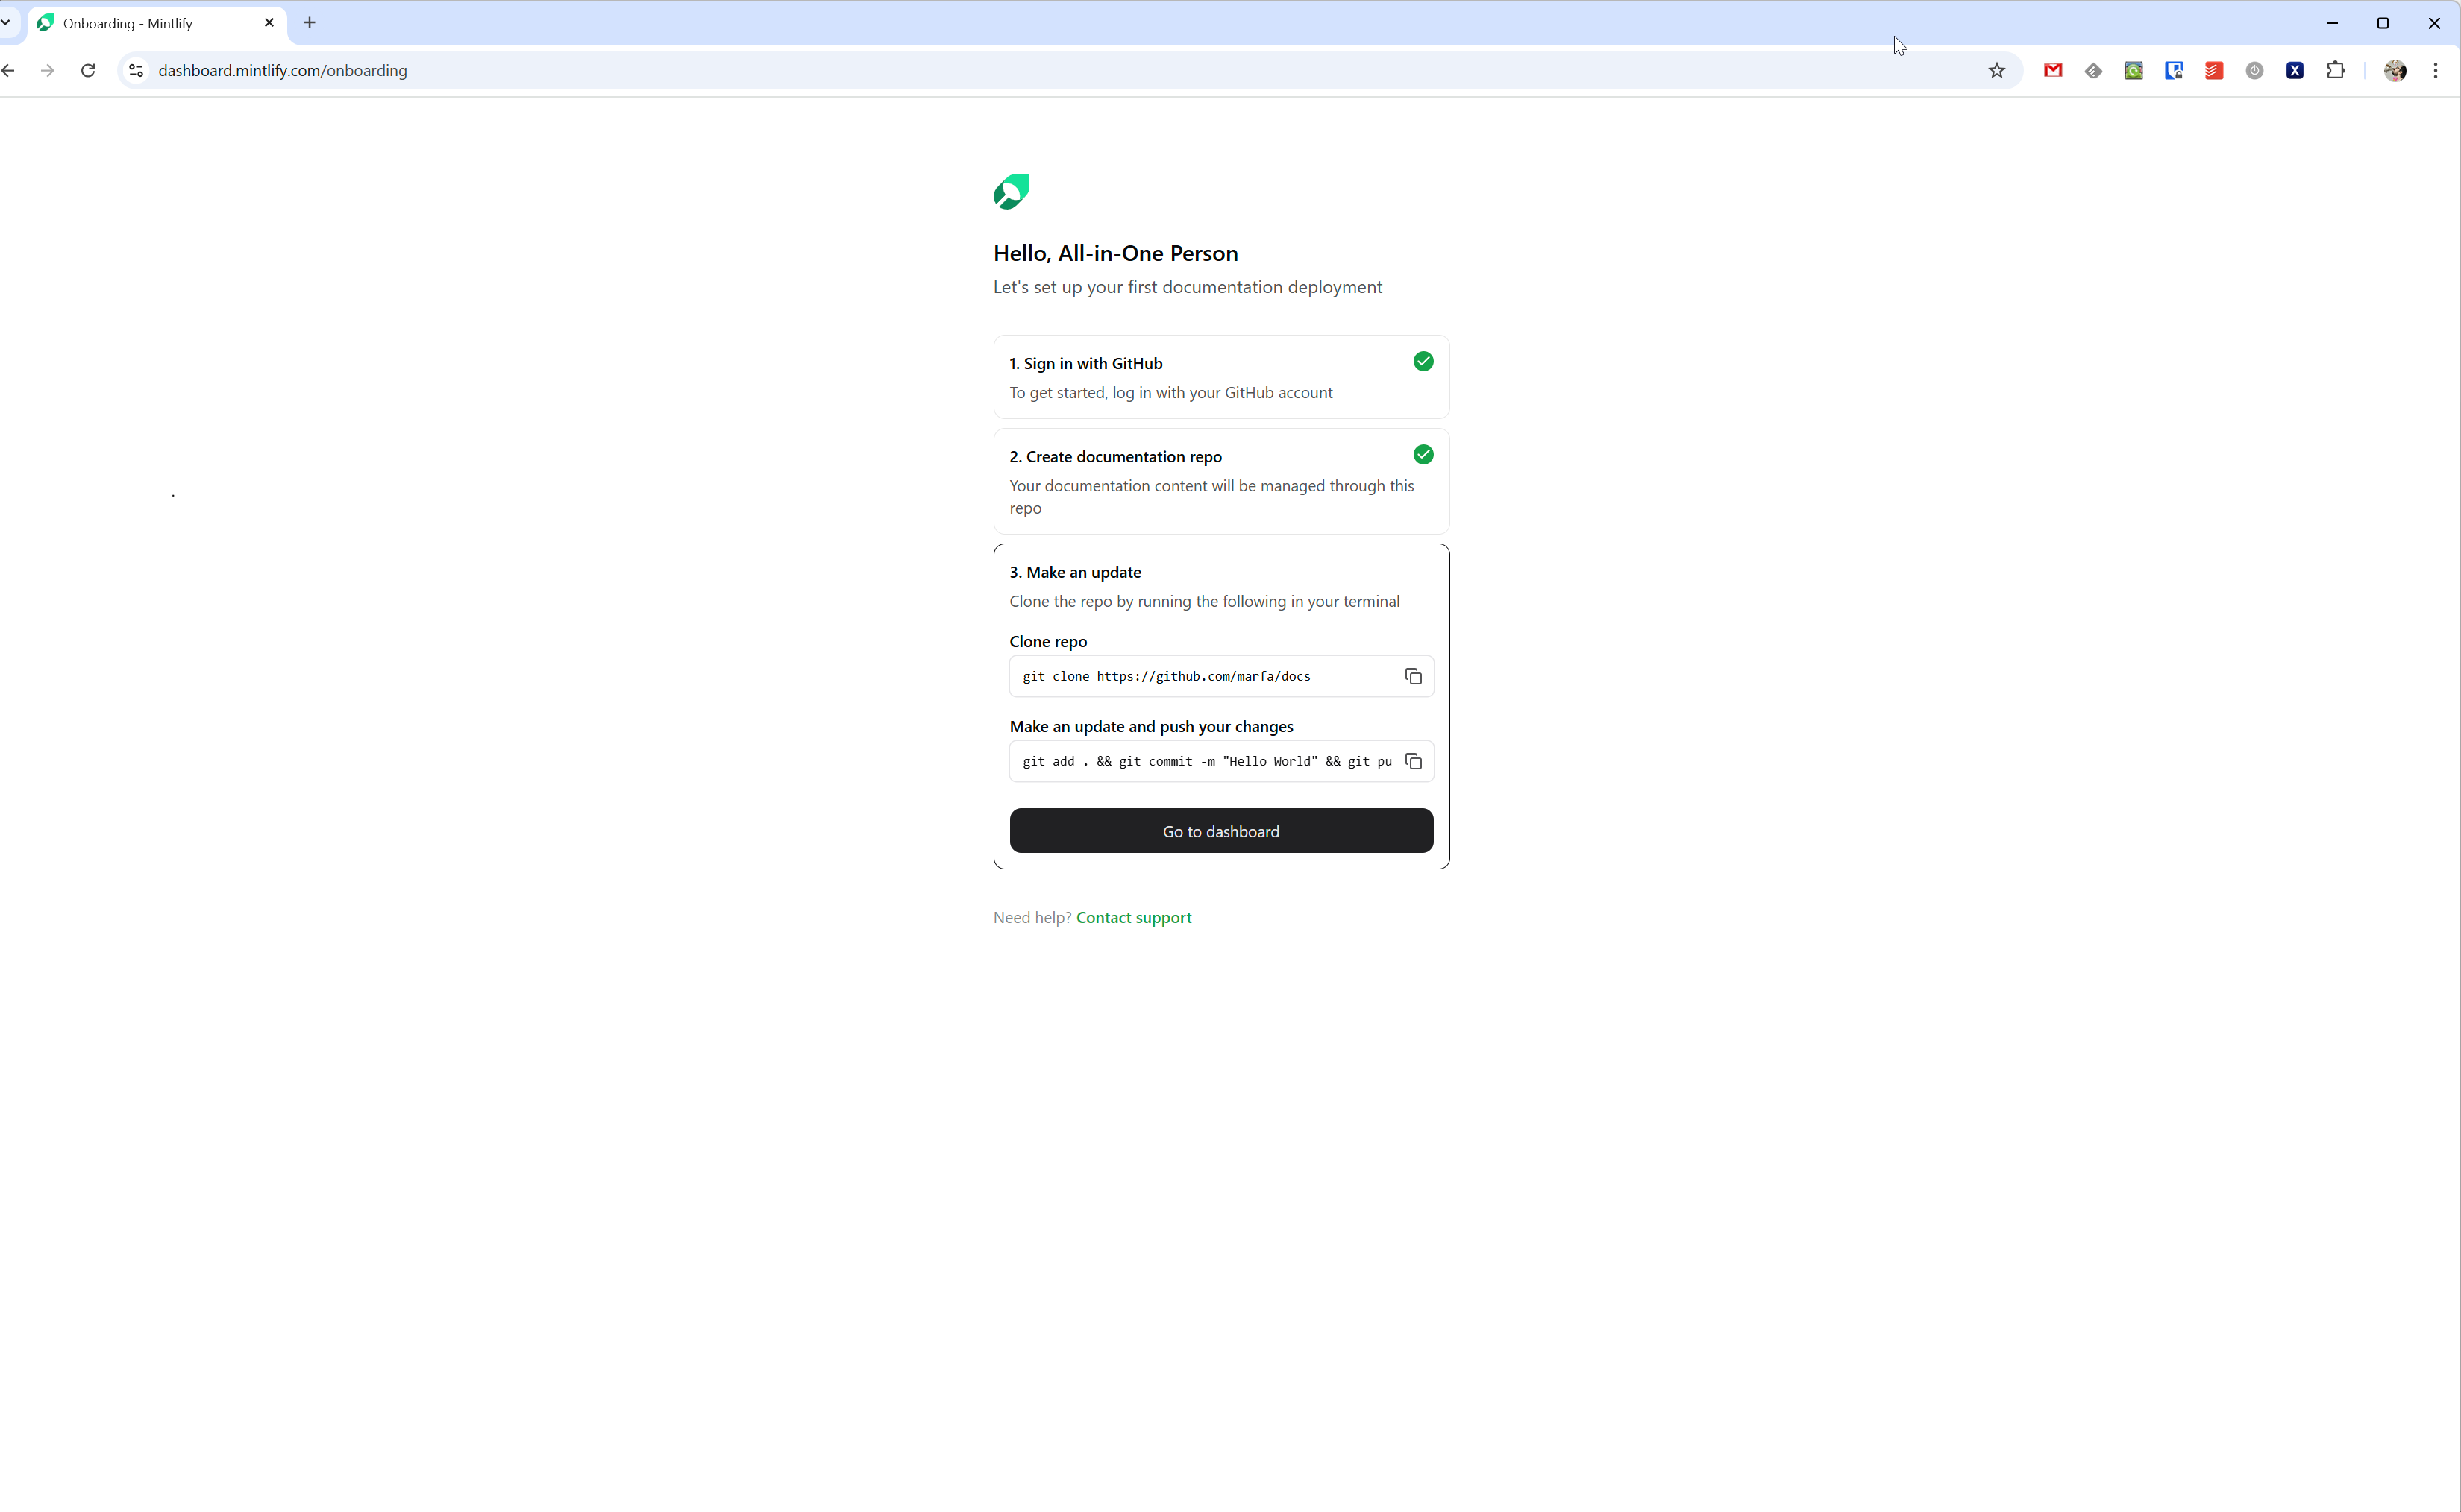This screenshot has width=2461, height=1512.
Task: Open the Chrome three-dot menu
Action: coord(2435,70)
